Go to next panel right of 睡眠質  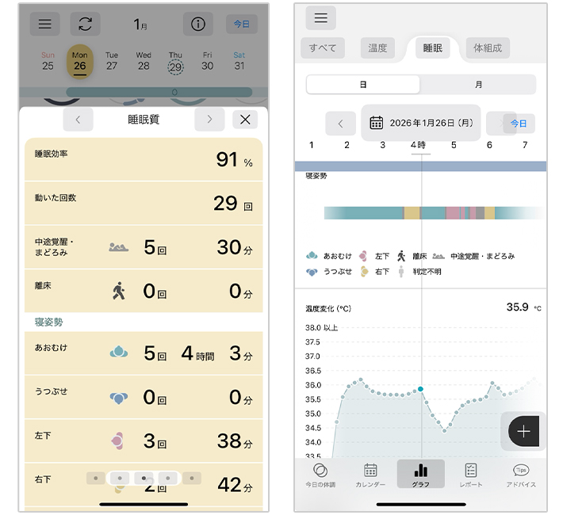click(209, 120)
